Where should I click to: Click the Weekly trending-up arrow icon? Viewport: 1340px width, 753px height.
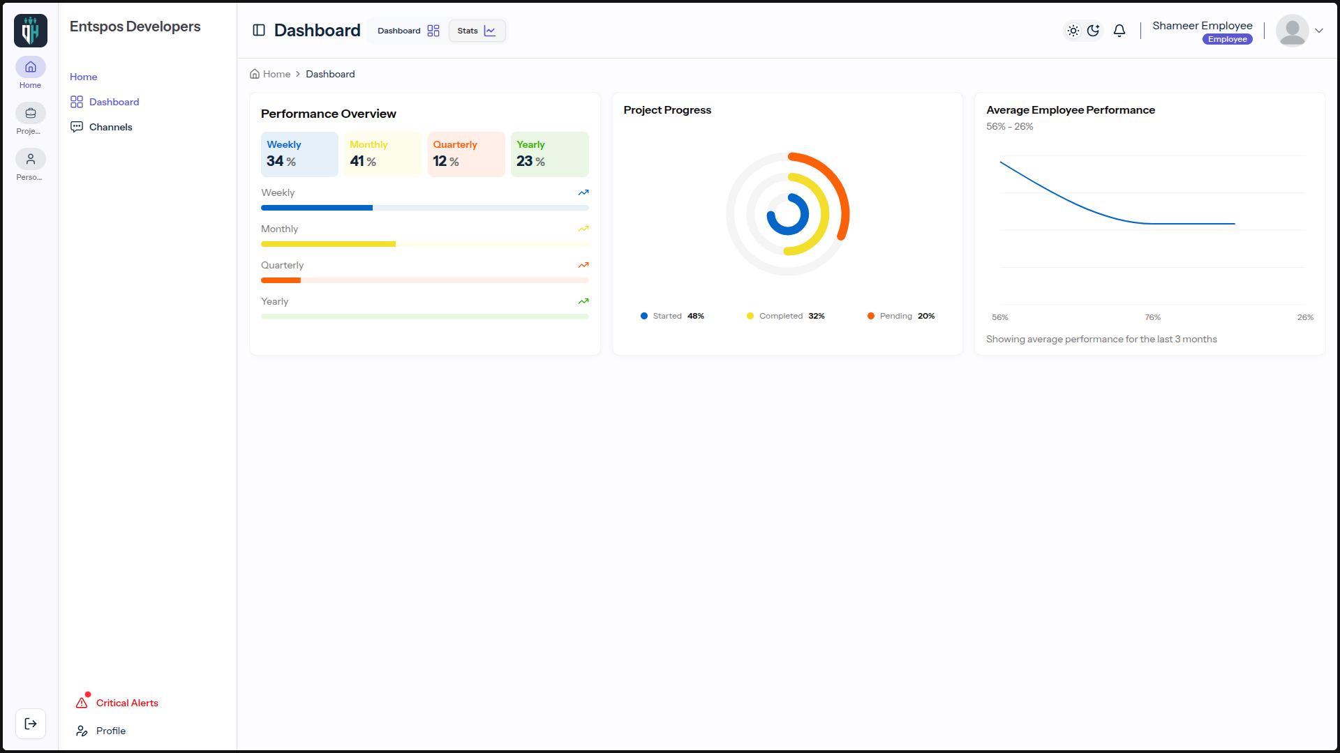583,192
